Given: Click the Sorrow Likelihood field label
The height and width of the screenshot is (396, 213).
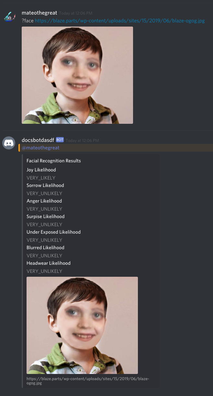Looking at the screenshot, I should [45, 185].
